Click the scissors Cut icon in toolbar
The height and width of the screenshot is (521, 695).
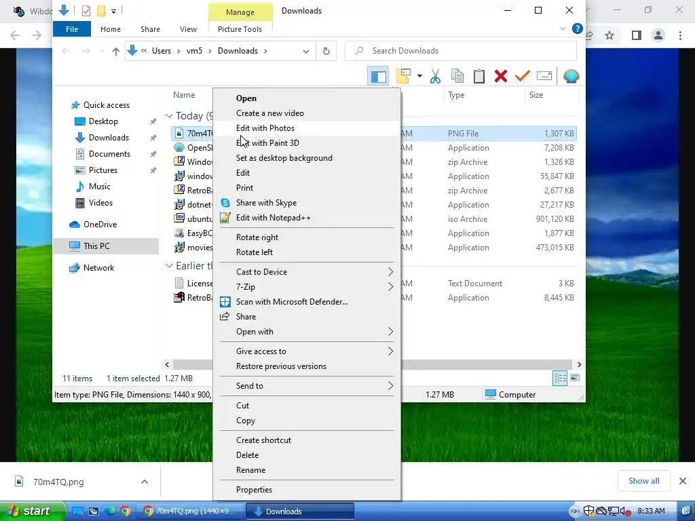(435, 76)
